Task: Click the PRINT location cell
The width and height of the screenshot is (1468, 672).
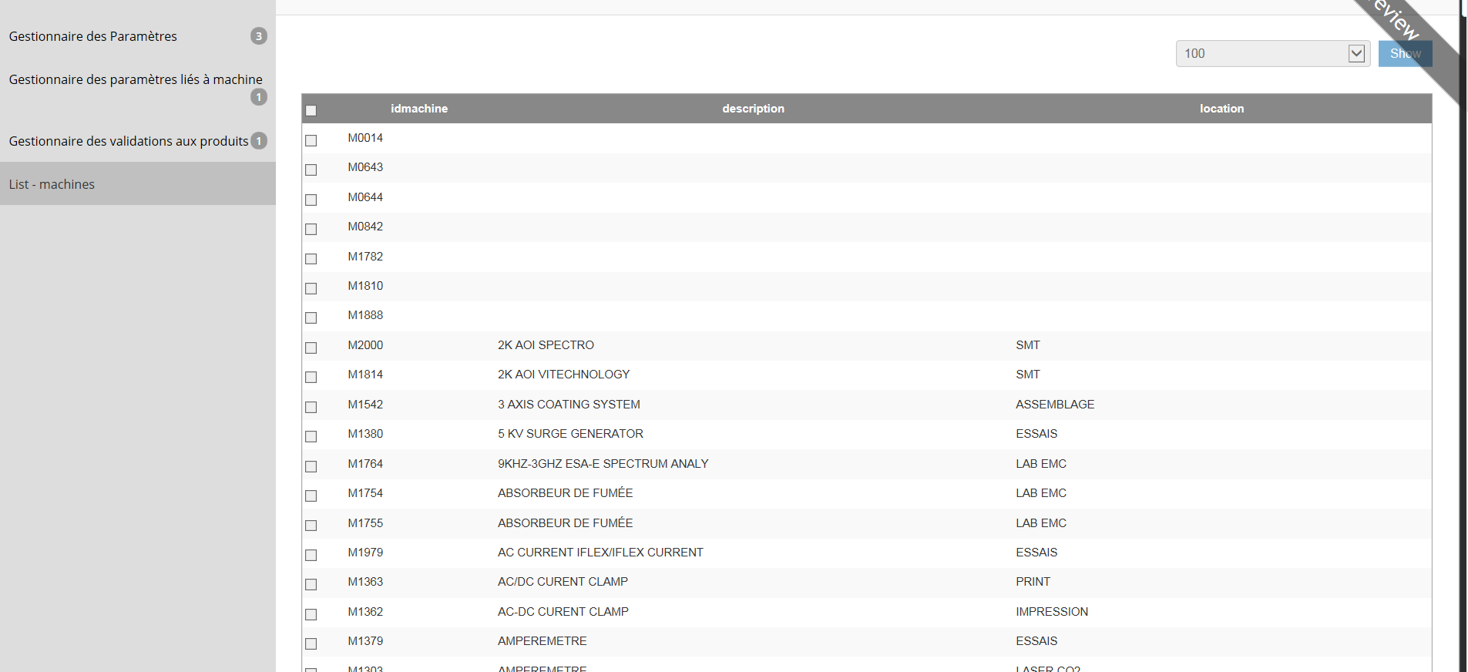Action: click(1033, 582)
